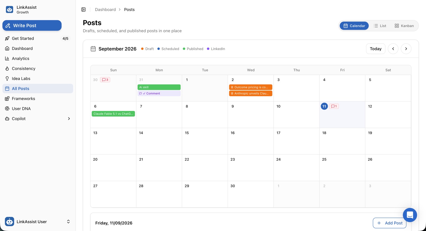This screenshot has height=231, width=426.
Task: Open the 'Ai skill' published post
Action: pos(159,87)
